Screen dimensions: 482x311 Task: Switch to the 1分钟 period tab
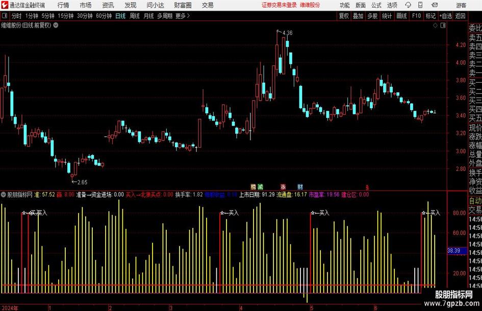(x=32, y=16)
